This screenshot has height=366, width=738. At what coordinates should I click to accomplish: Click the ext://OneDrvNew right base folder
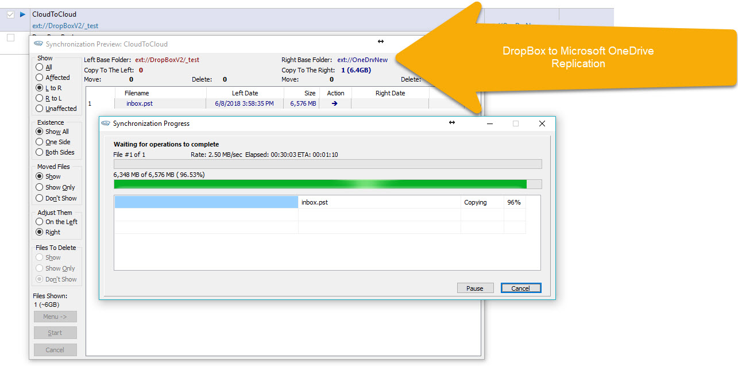pyautogui.click(x=362, y=60)
